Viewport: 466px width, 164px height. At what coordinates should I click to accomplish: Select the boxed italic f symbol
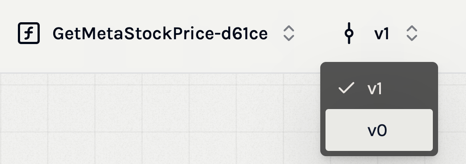coord(29,33)
